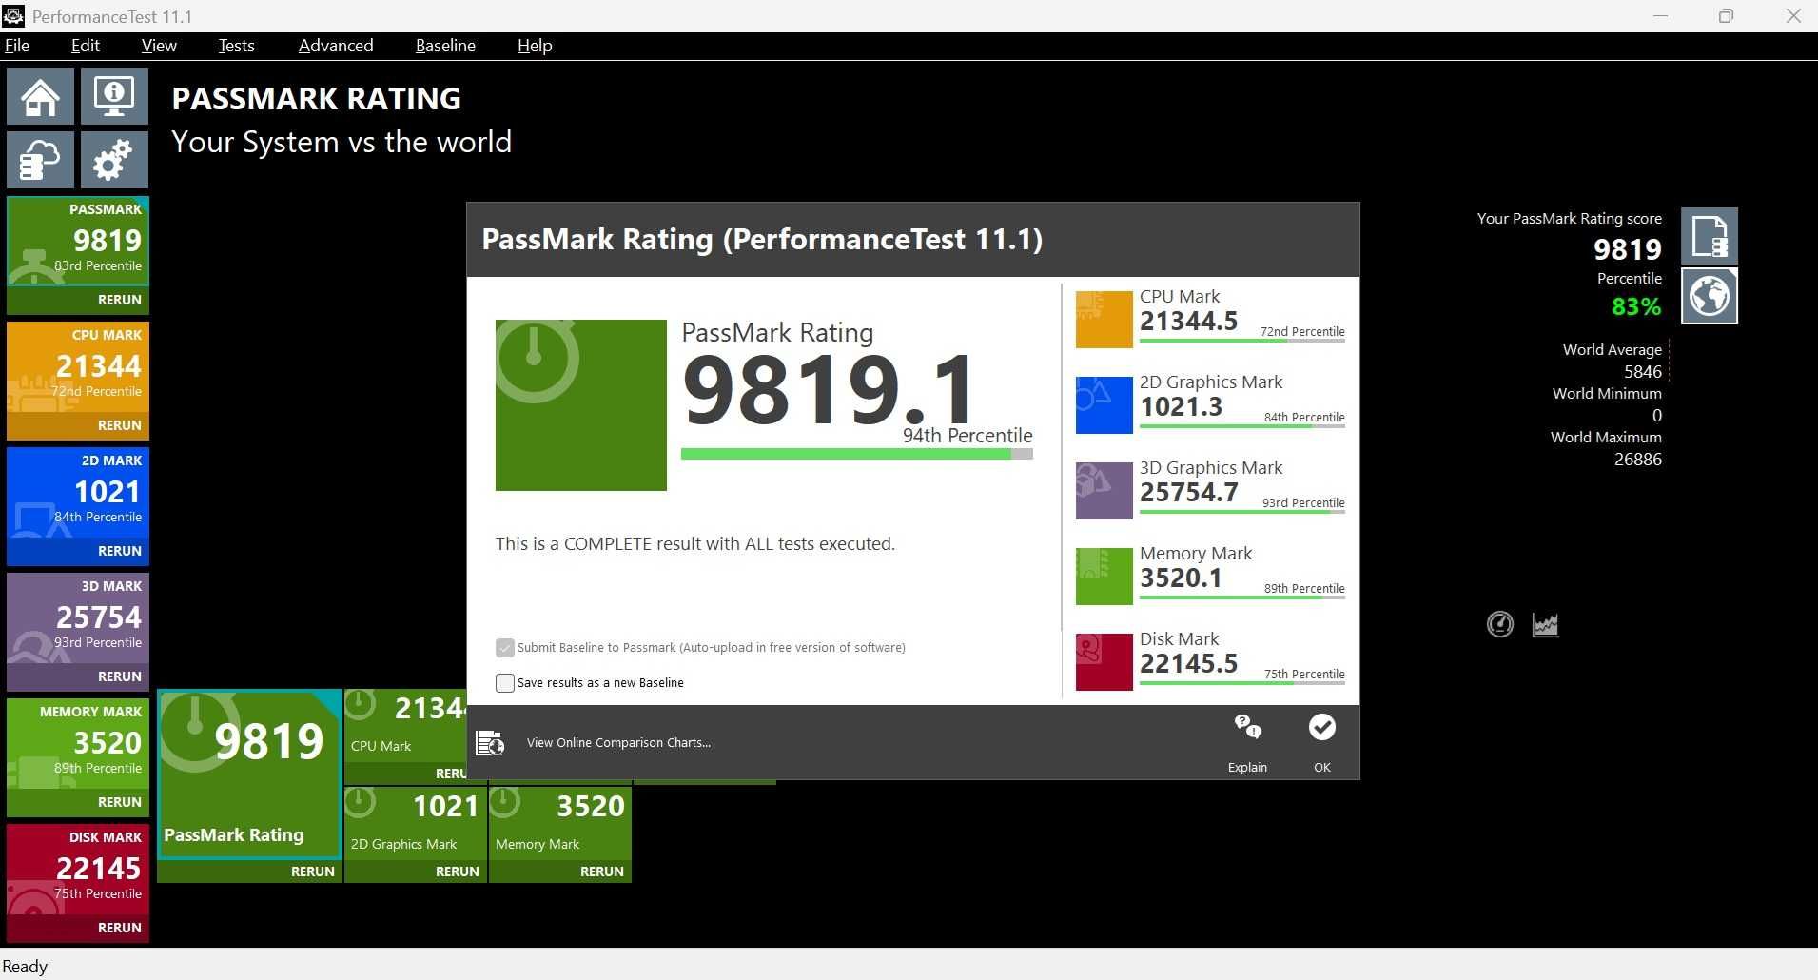This screenshot has width=1818, height=980.
Task: Open the Help menu
Action: (535, 46)
